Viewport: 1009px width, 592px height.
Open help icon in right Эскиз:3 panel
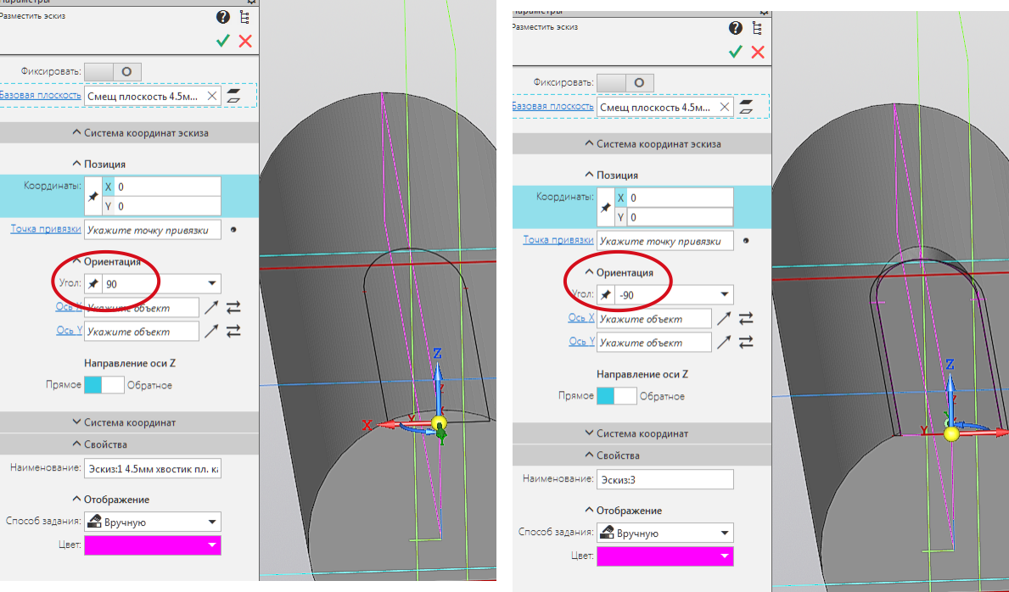(x=736, y=28)
